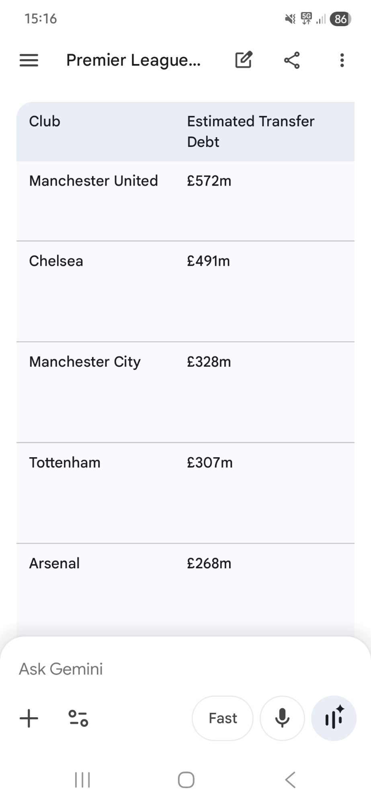Open the hamburger navigation menu
The height and width of the screenshot is (805, 371).
coord(29,60)
